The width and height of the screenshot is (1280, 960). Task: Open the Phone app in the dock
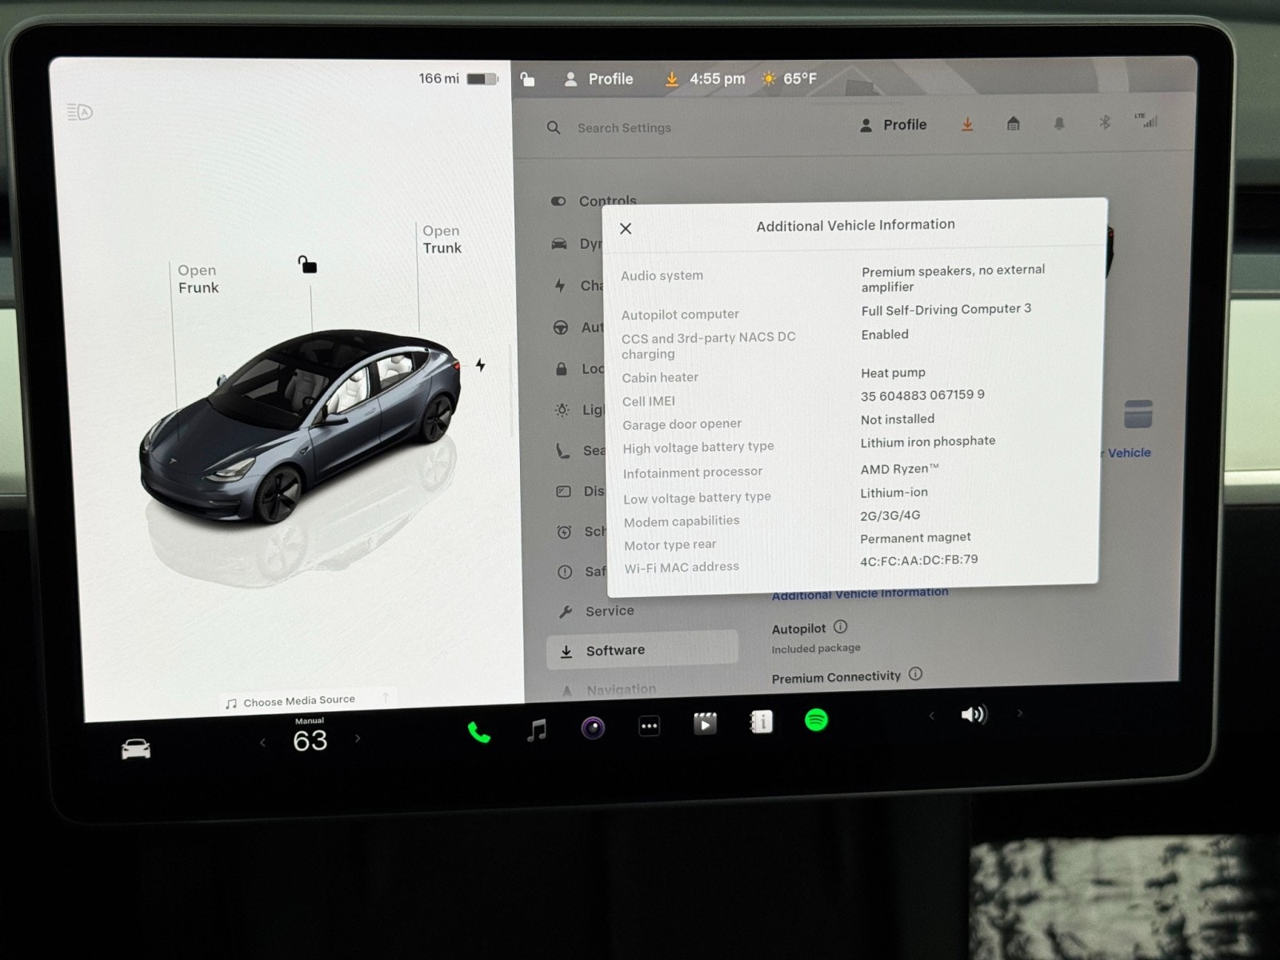pos(478,731)
